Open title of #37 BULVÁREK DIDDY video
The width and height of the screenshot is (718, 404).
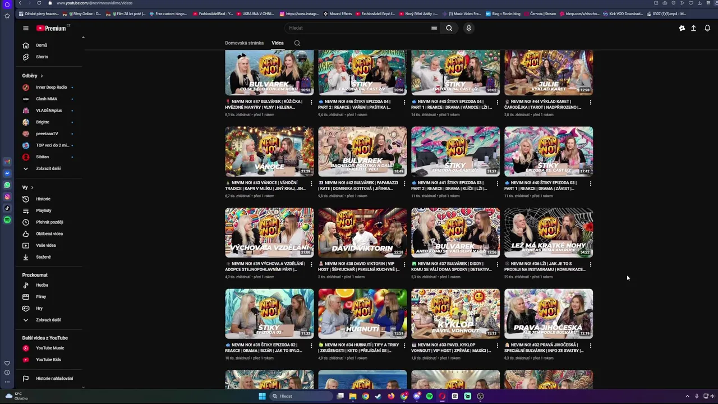click(x=452, y=267)
